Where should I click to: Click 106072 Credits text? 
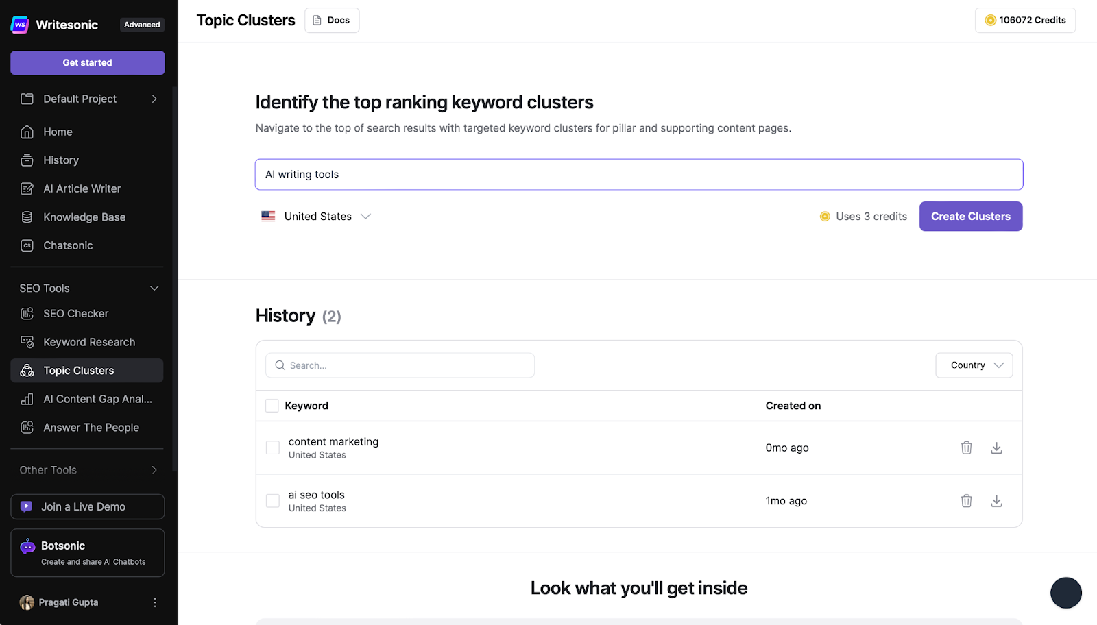[x=1033, y=20]
